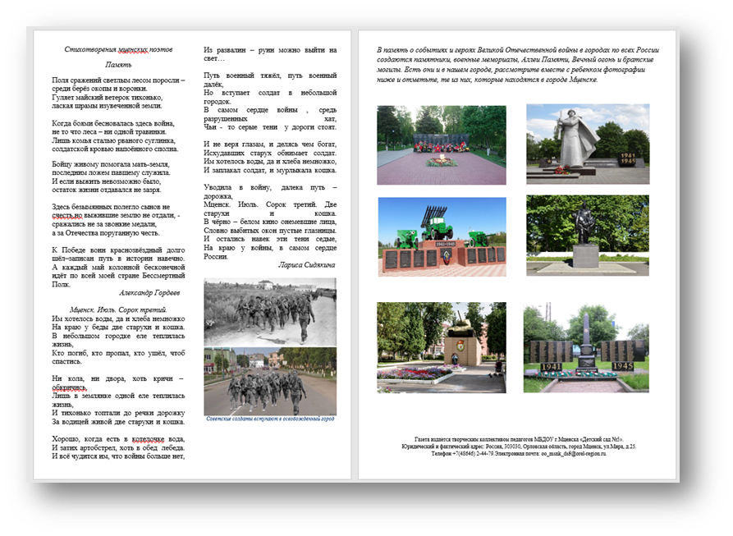Click the black-and-white marching soldiers photo
The height and width of the screenshot is (536, 733).
pyautogui.click(x=269, y=311)
